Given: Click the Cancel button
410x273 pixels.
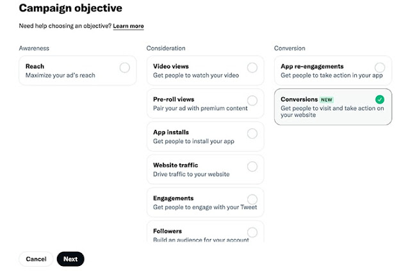Looking at the screenshot, I should [x=36, y=259].
